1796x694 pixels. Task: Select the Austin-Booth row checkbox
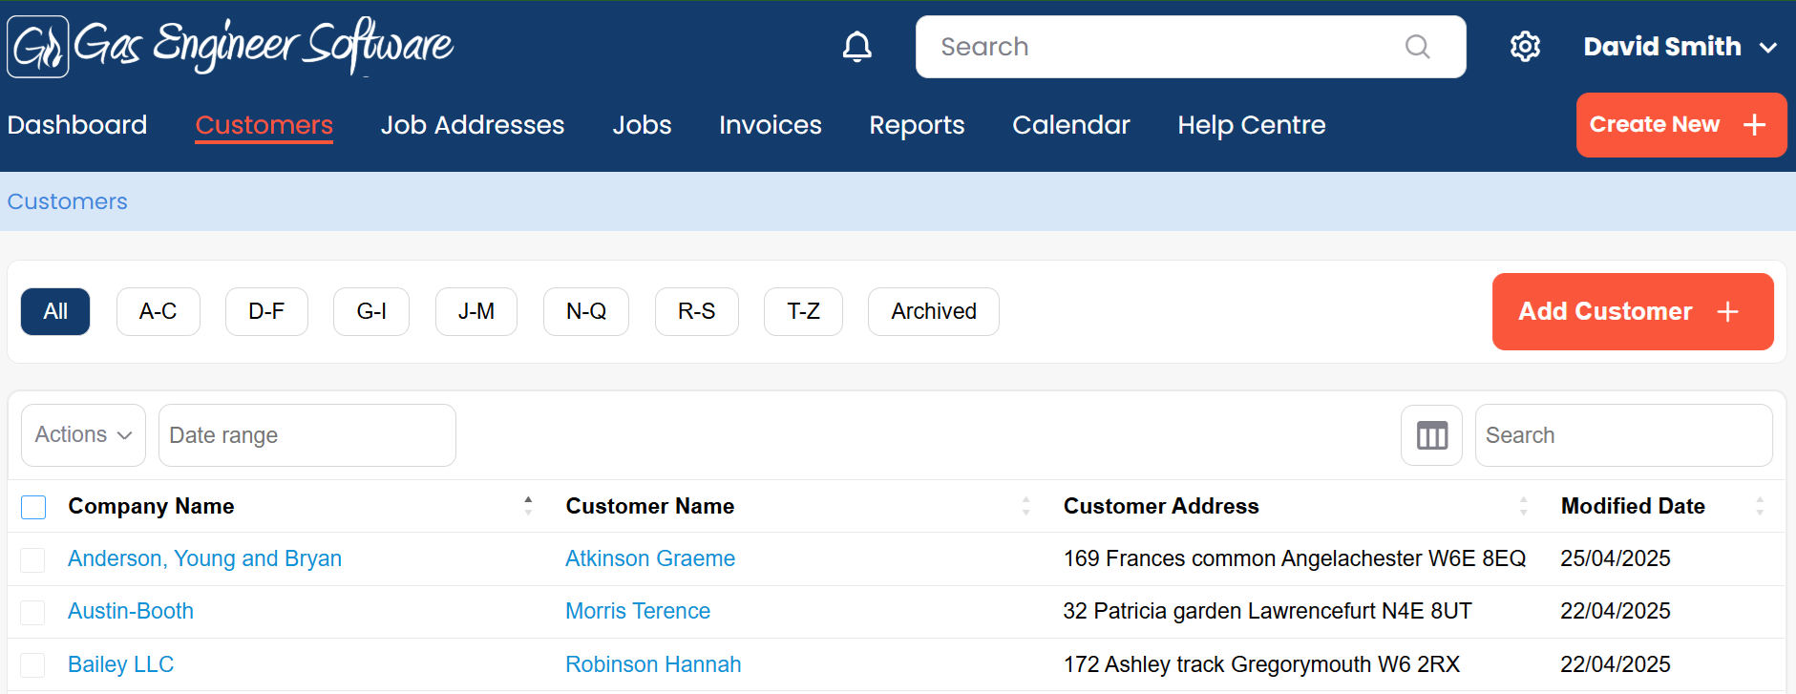33,612
